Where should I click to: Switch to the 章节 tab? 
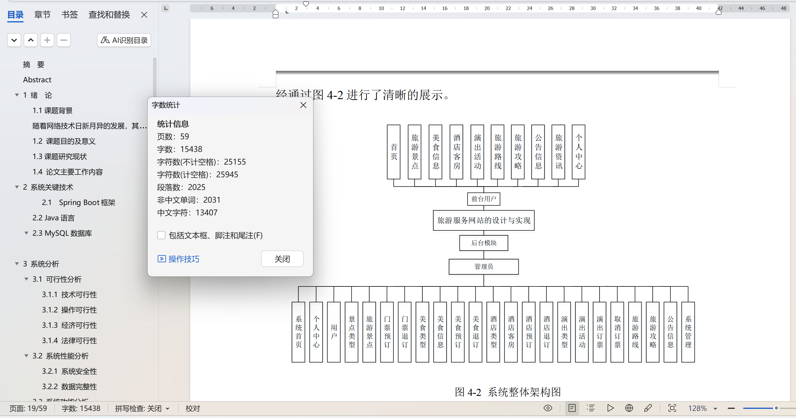[x=42, y=14]
